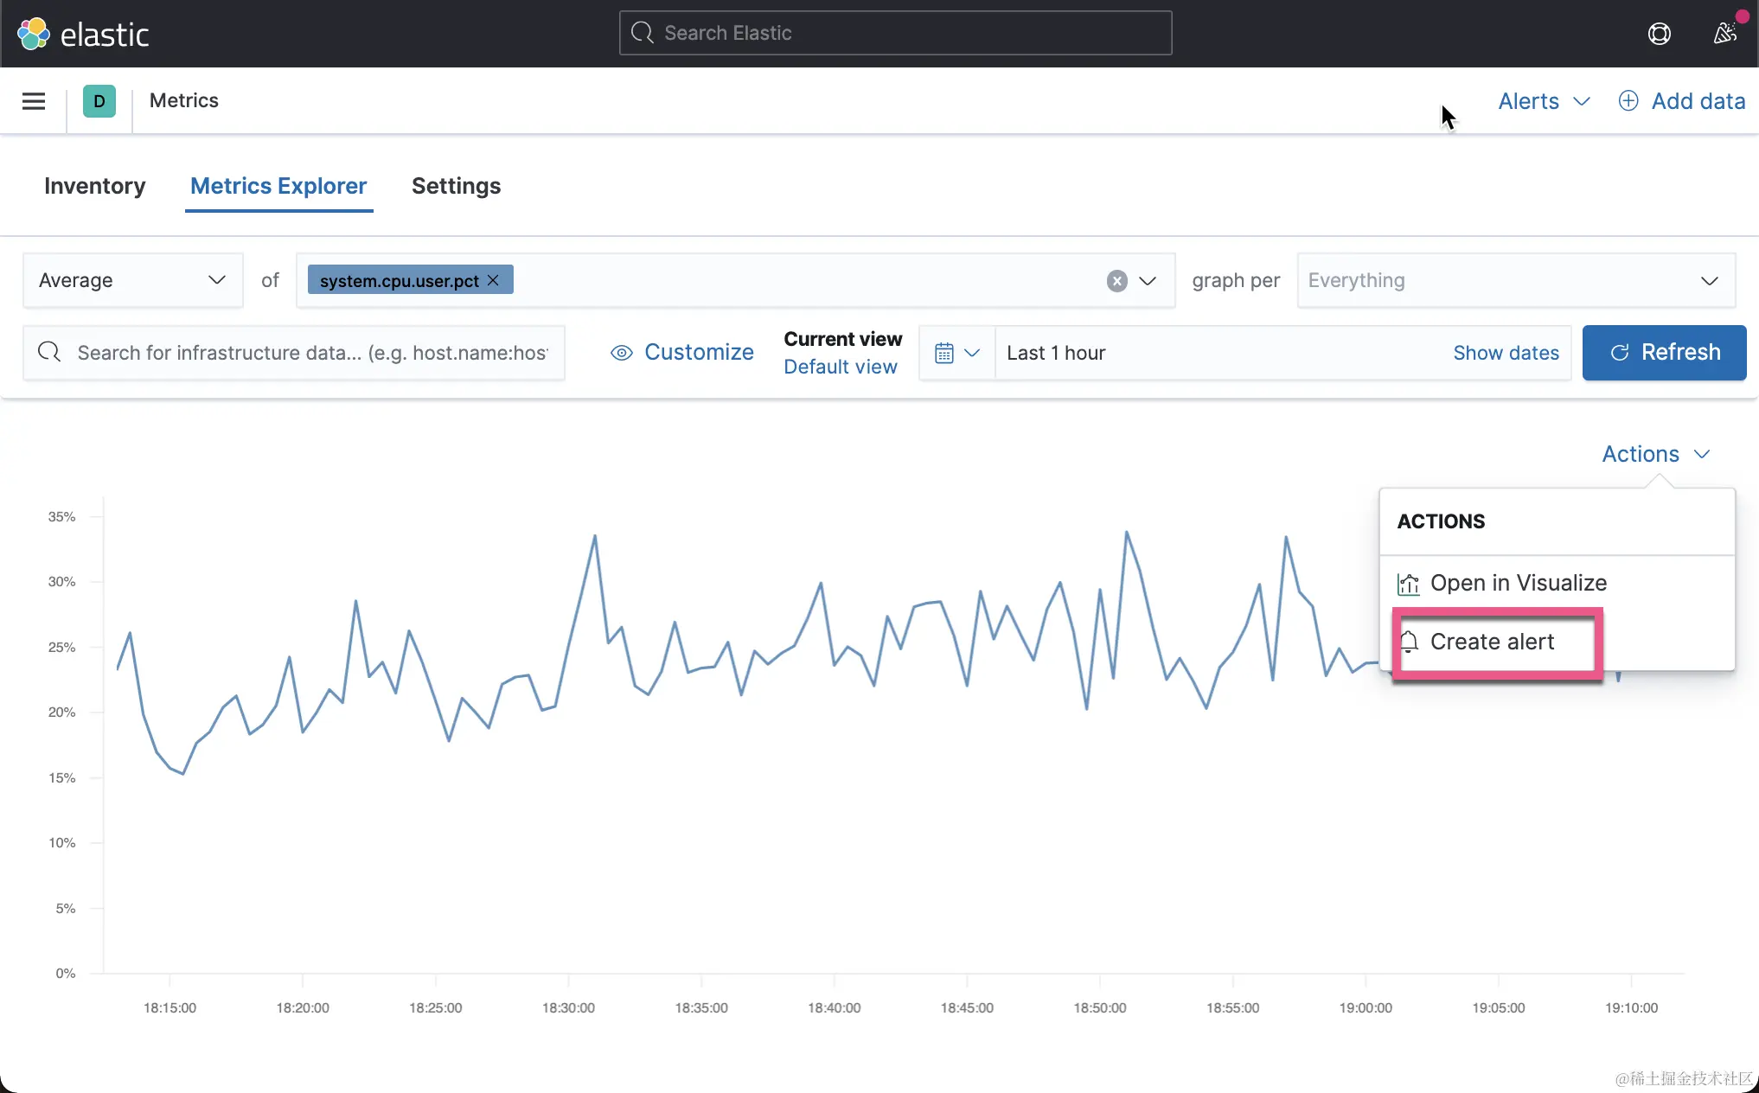This screenshot has width=1759, height=1093.
Task: Clear all selected metrics
Action: point(1116,280)
